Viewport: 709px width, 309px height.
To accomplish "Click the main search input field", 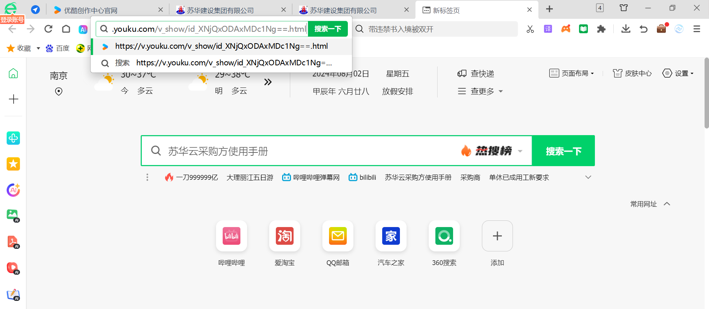I will pos(303,151).
